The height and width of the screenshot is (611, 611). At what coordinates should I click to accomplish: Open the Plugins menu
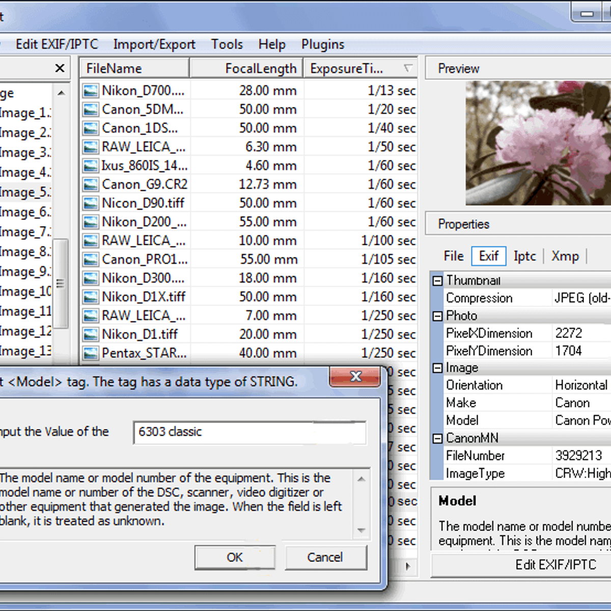tap(322, 44)
